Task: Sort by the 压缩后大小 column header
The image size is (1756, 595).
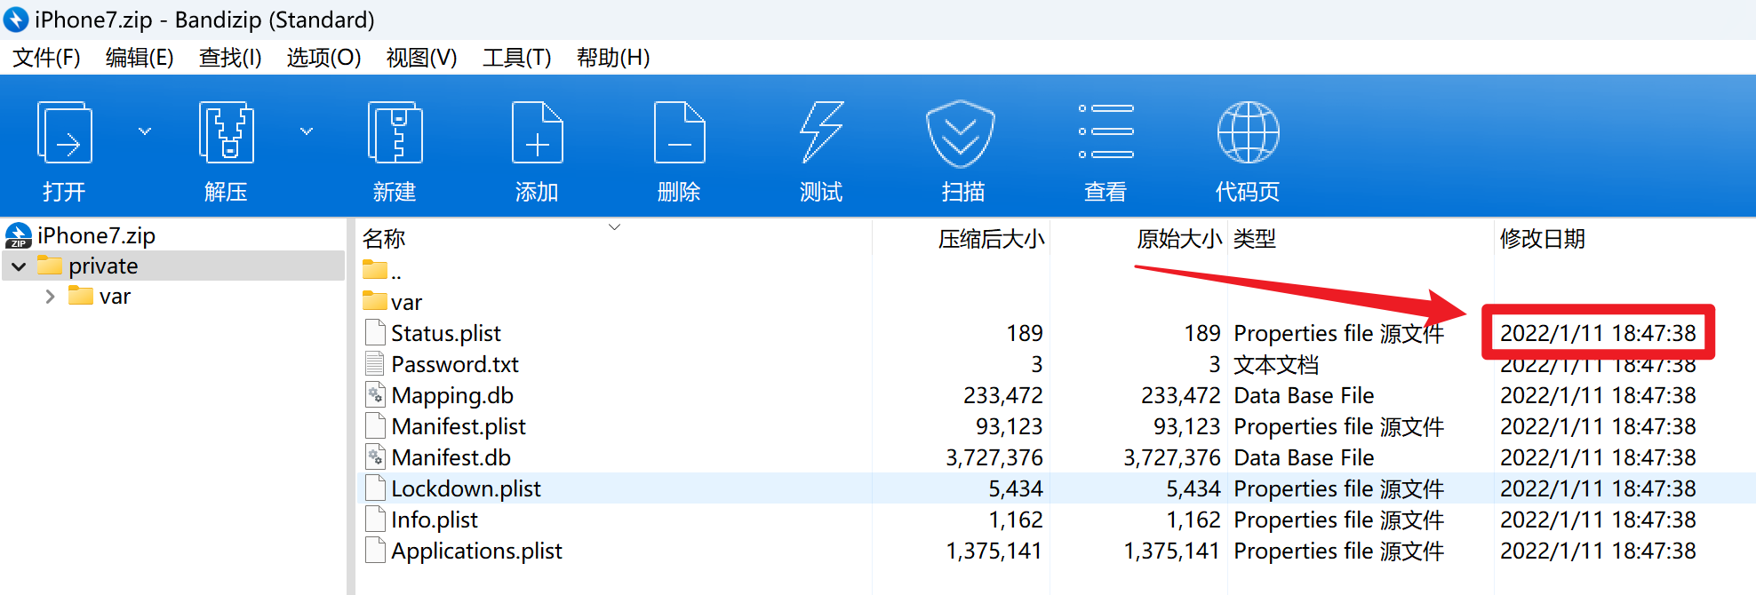Action: [x=991, y=239]
